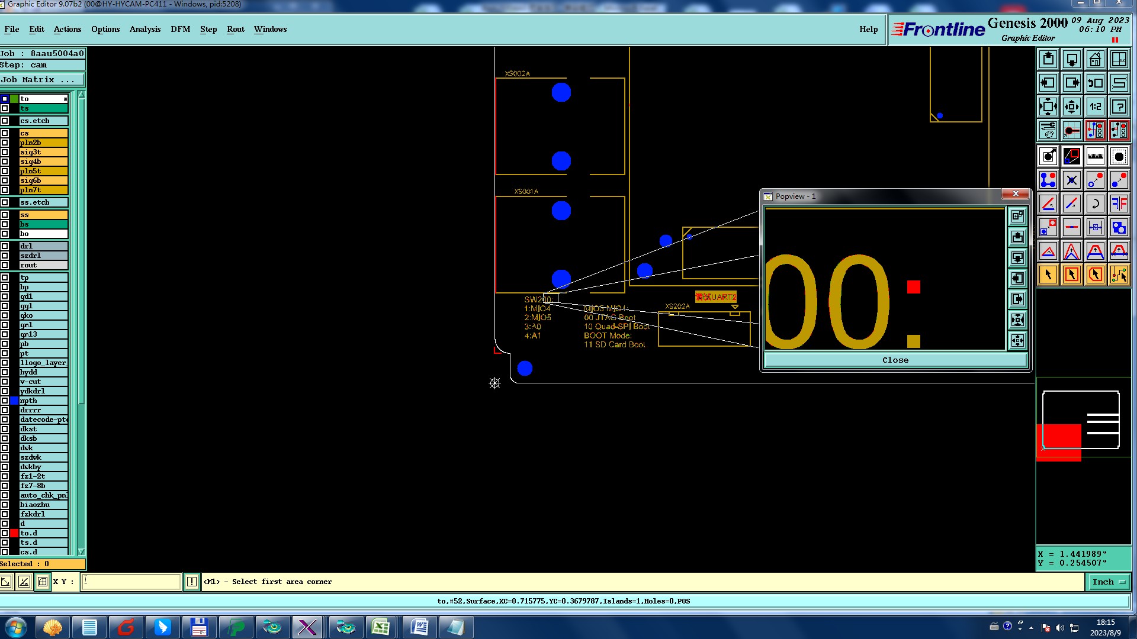Open the File menu
This screenshot has height=639, width=1137.
tap(12, 29)
